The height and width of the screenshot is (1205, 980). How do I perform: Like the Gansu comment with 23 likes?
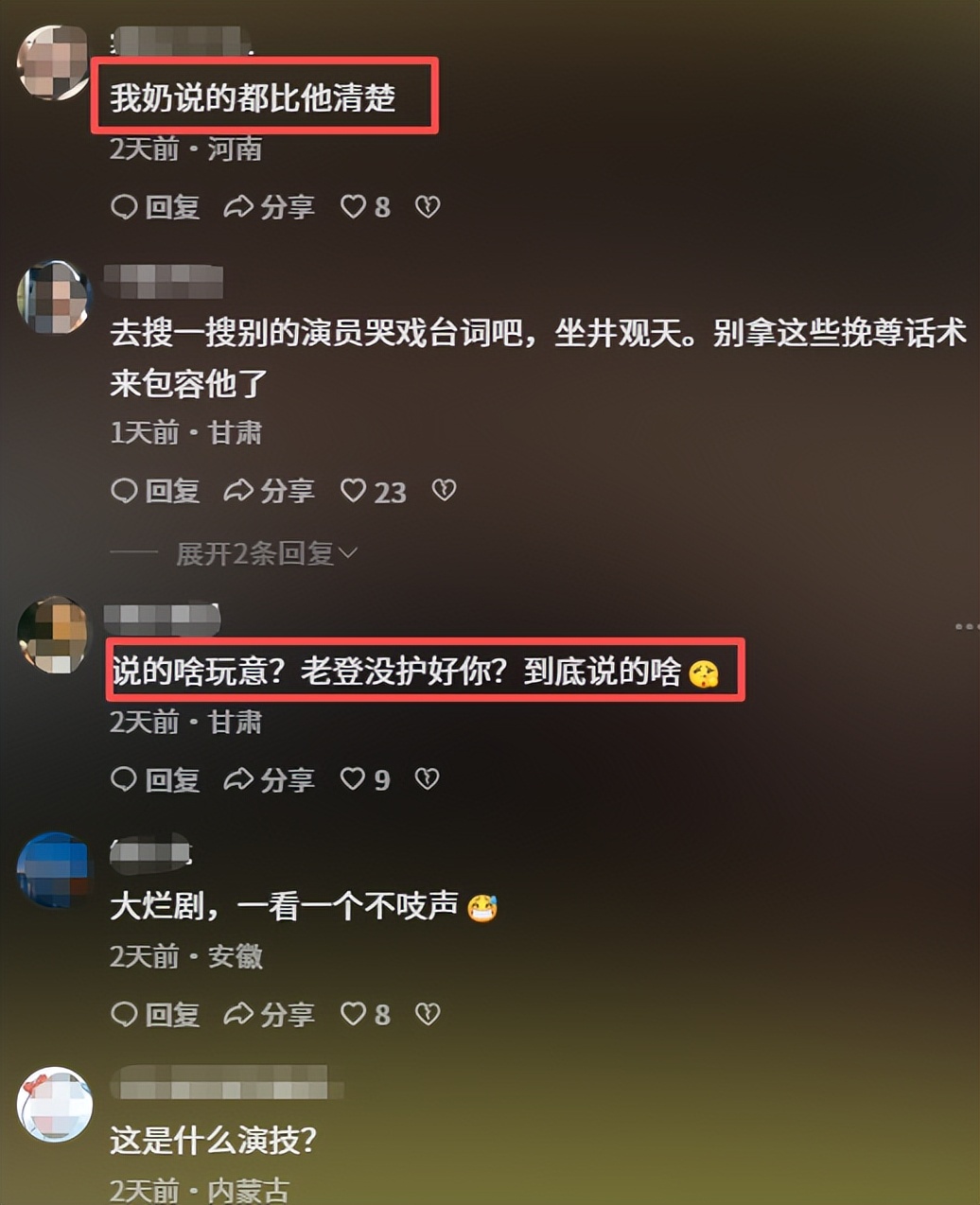[373, 491]
